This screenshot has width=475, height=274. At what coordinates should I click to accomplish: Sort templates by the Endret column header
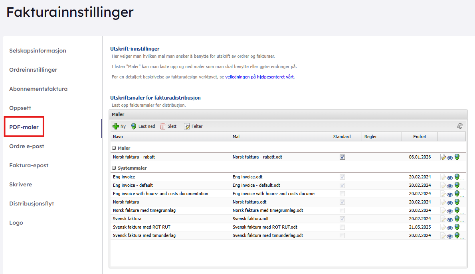pos(420,137)
